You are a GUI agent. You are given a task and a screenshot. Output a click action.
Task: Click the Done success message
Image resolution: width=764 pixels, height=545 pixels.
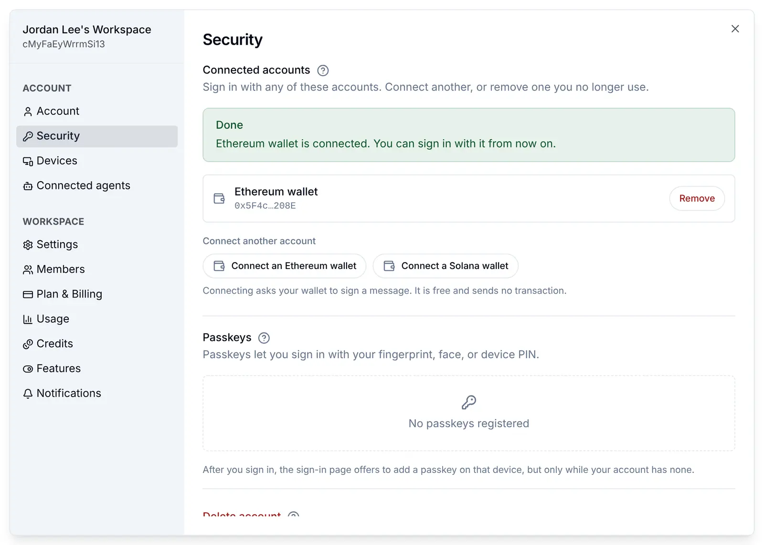pos(469,135)
